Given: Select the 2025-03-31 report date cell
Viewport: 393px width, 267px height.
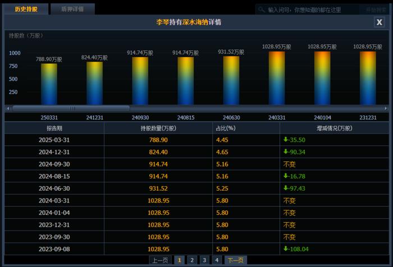Looking at the screenshot, I should point(54,140).
